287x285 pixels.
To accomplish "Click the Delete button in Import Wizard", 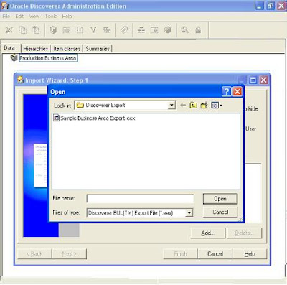I will tap(245, 233).
